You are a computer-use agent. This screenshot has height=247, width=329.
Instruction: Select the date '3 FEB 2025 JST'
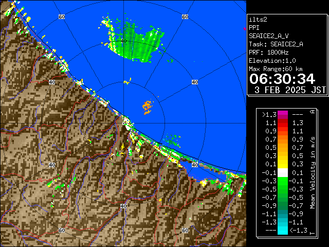(290, 90)
